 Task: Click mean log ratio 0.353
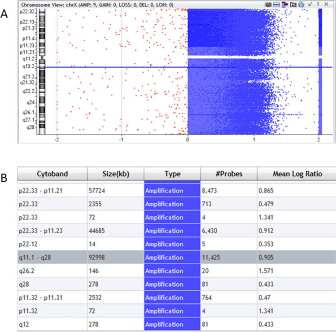pos(266,244)
